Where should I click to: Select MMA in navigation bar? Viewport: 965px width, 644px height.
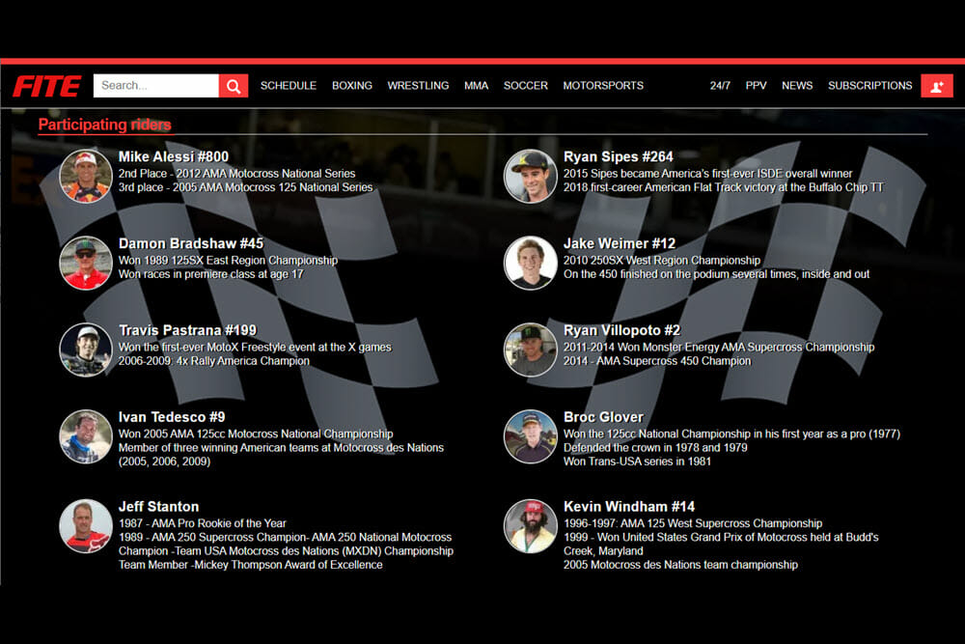tap(476, 86)
